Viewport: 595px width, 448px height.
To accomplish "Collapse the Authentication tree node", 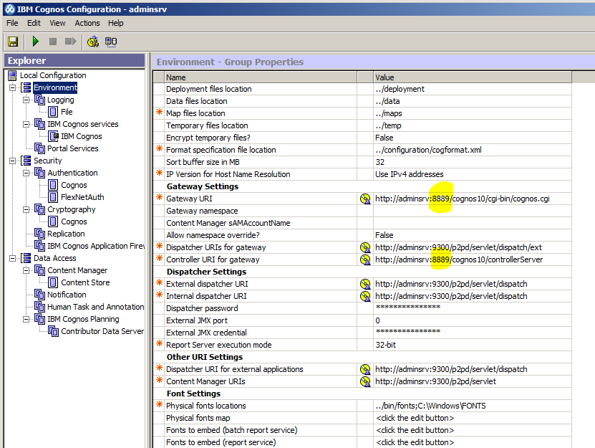I will [26, 173].
